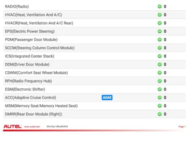Click the status check icon for SCCM
This screenshot has height=142, width=189.
pyautogui.click(x=159, y=48)
